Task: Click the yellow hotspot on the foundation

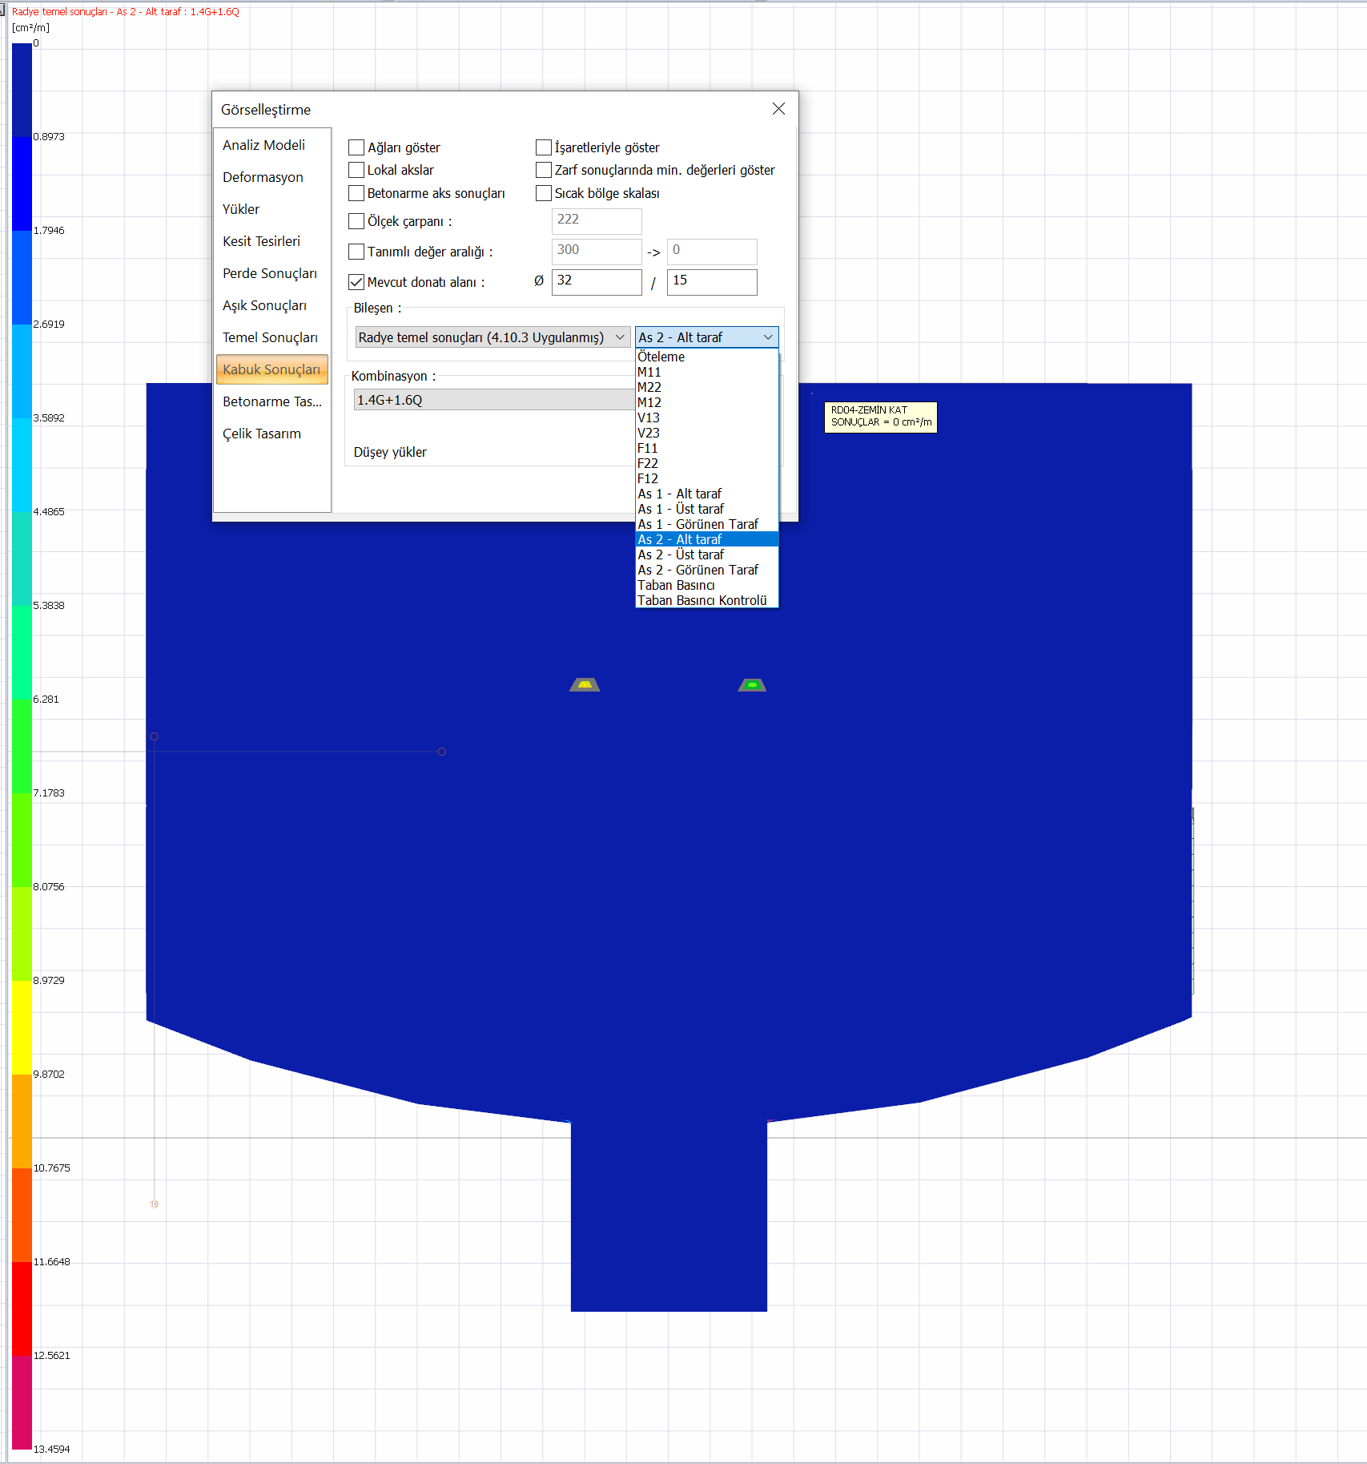Action: (x=585, y=684)
